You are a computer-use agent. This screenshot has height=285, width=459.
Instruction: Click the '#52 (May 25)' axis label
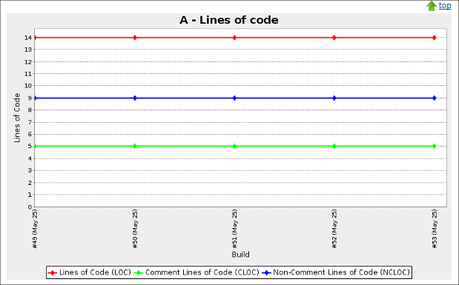(x=334, y=229)
